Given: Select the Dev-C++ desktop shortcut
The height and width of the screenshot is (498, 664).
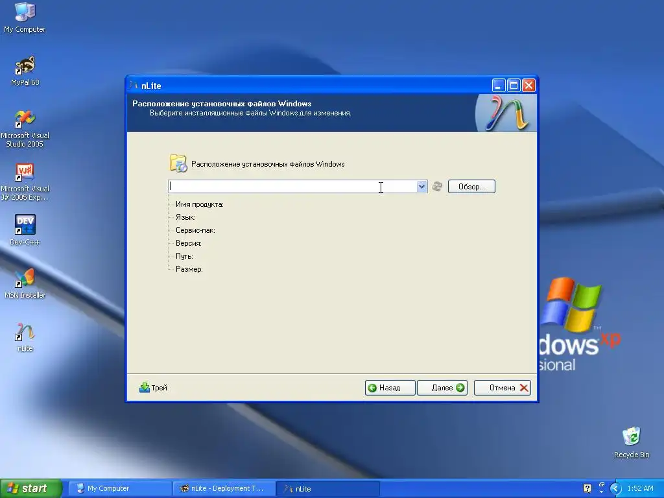Looking at the screenshot, I should point(25,230).
